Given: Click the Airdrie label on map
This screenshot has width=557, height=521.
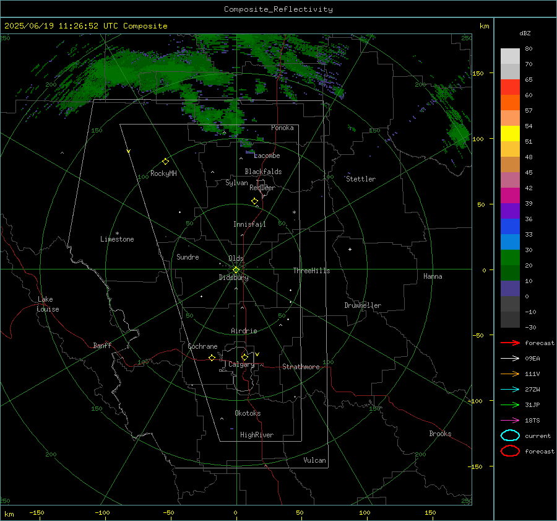Looking at the screenshot, I should pyautogui.click(x=244, y=331).
